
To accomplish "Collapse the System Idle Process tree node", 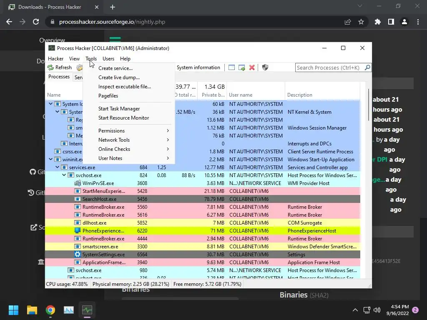I will coord(50,104).
